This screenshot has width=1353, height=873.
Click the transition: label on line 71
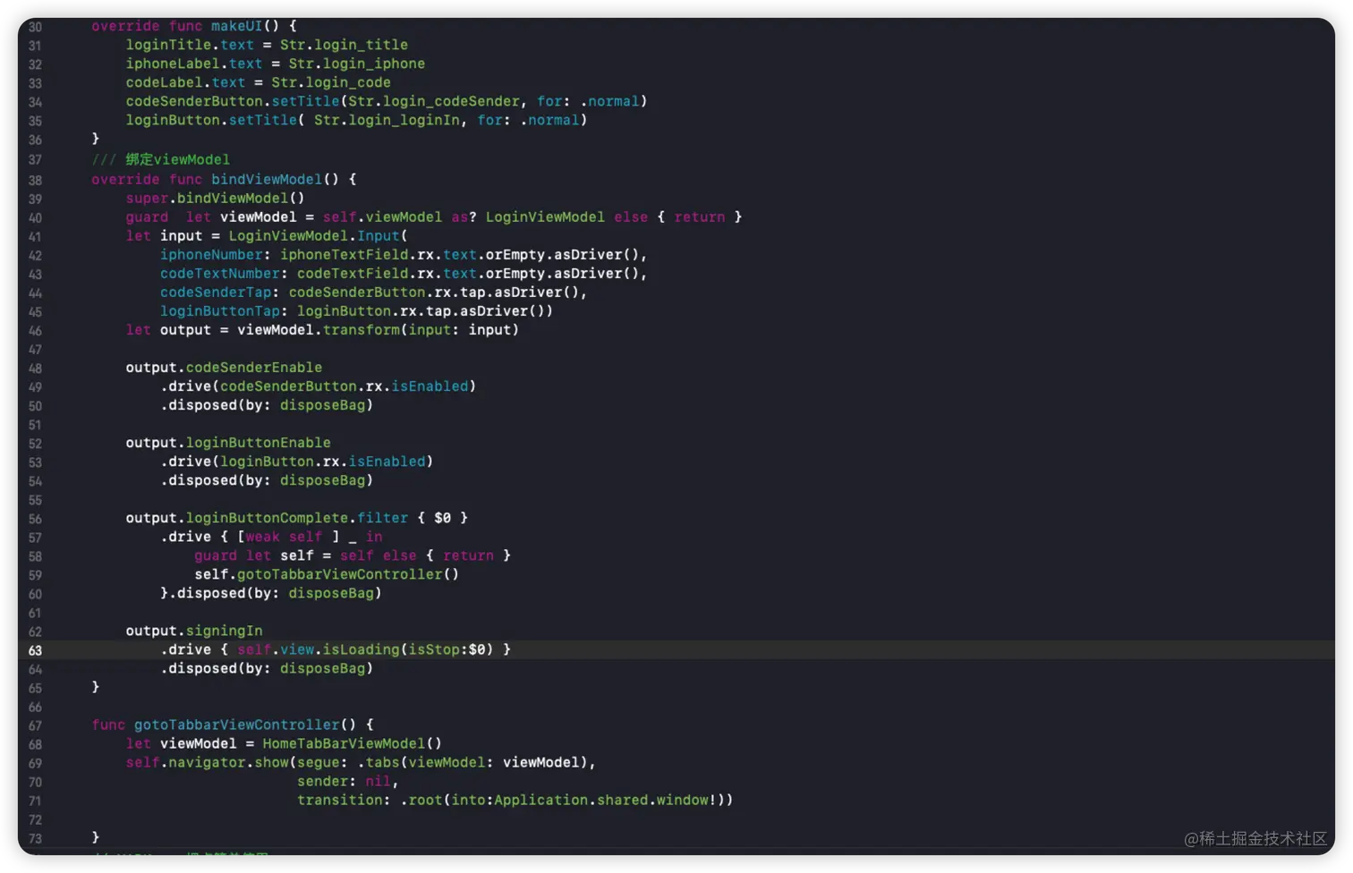coord(345,800)
